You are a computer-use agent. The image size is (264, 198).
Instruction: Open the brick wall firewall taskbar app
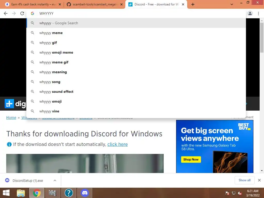[53, 193]
